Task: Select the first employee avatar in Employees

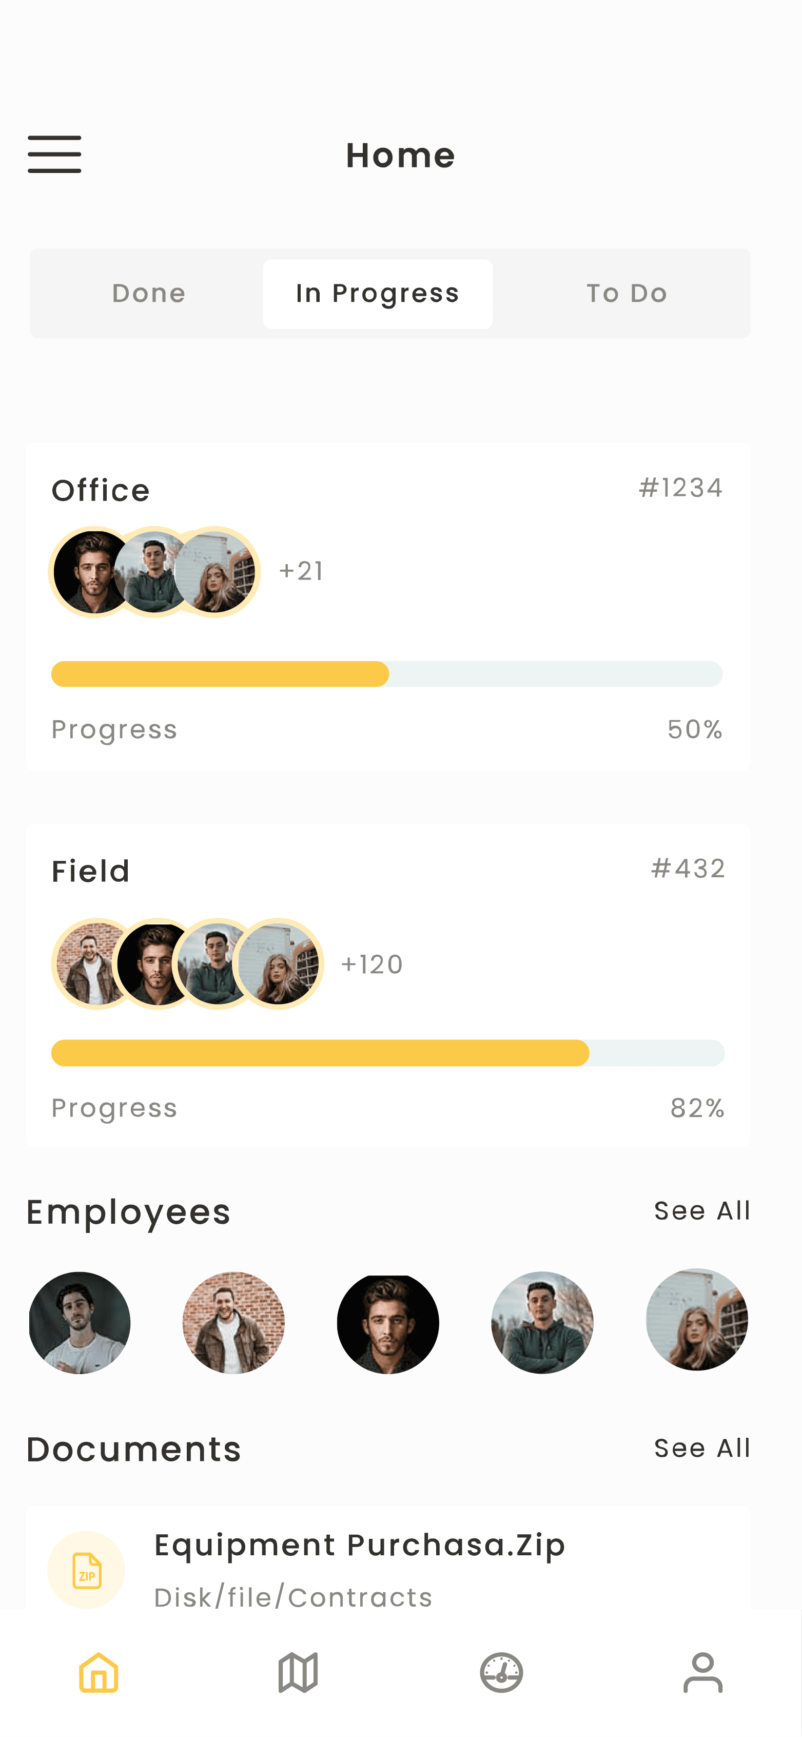Action: pyautogui.click(x=80, y=1322)
